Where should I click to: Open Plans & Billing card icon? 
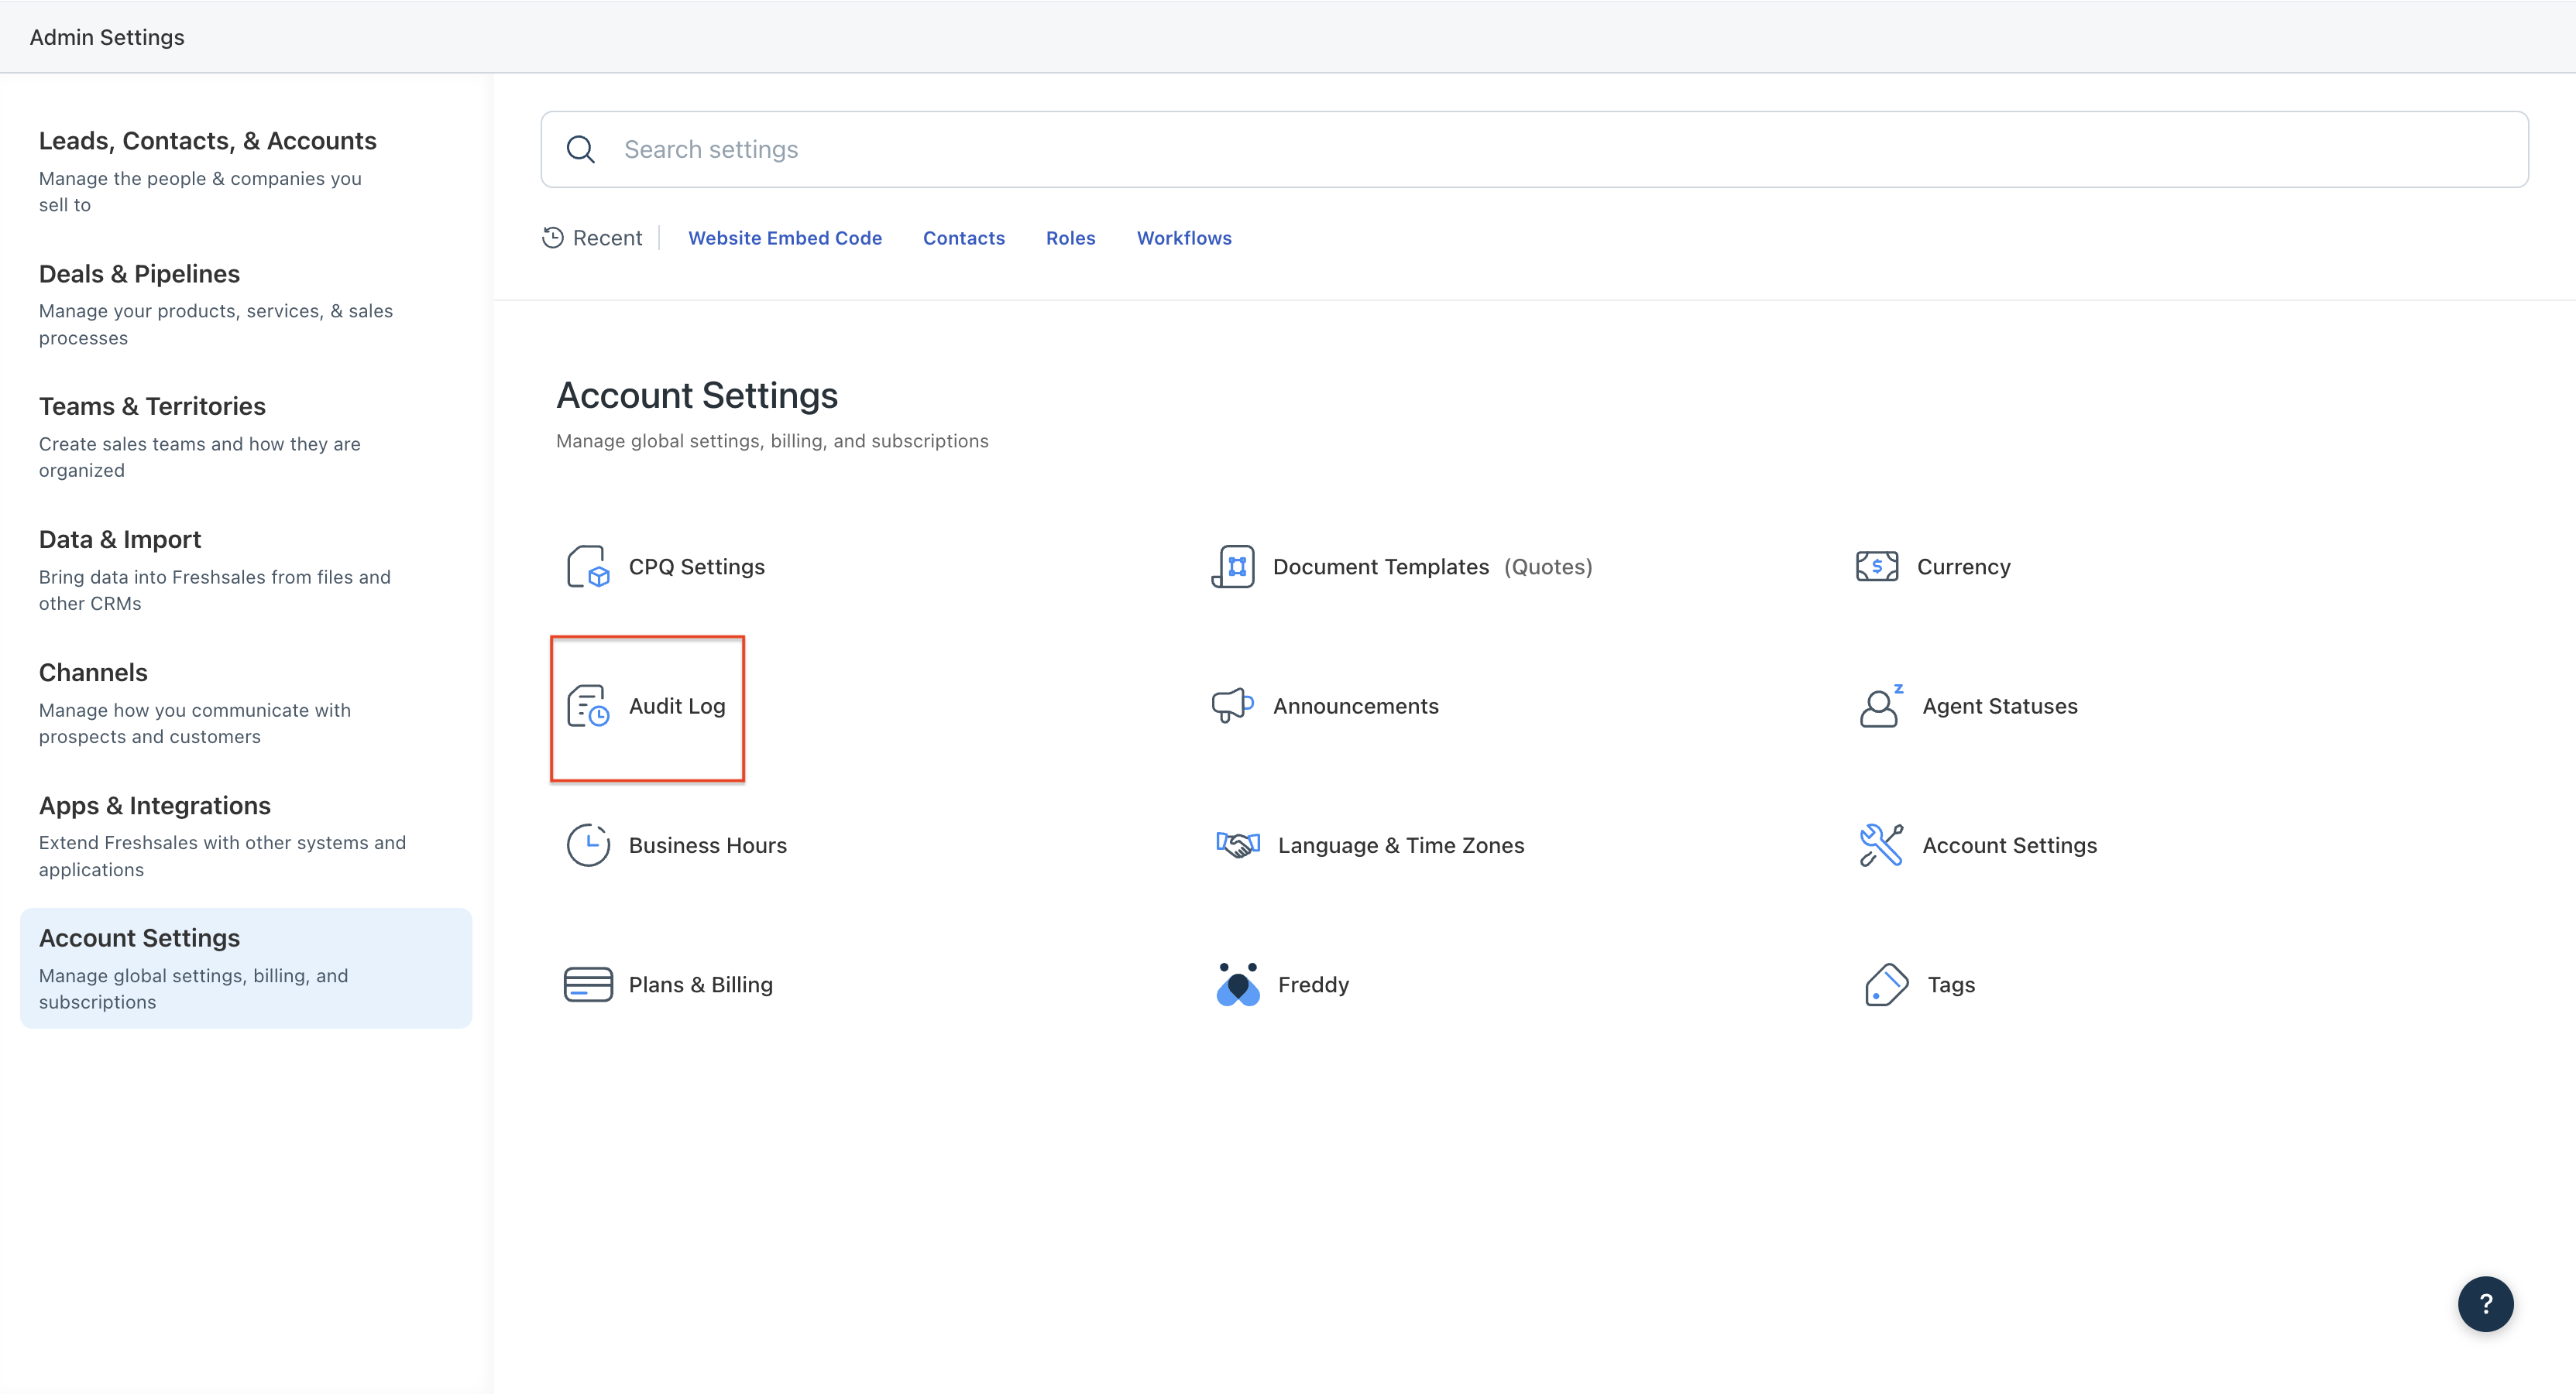[588, 985]
